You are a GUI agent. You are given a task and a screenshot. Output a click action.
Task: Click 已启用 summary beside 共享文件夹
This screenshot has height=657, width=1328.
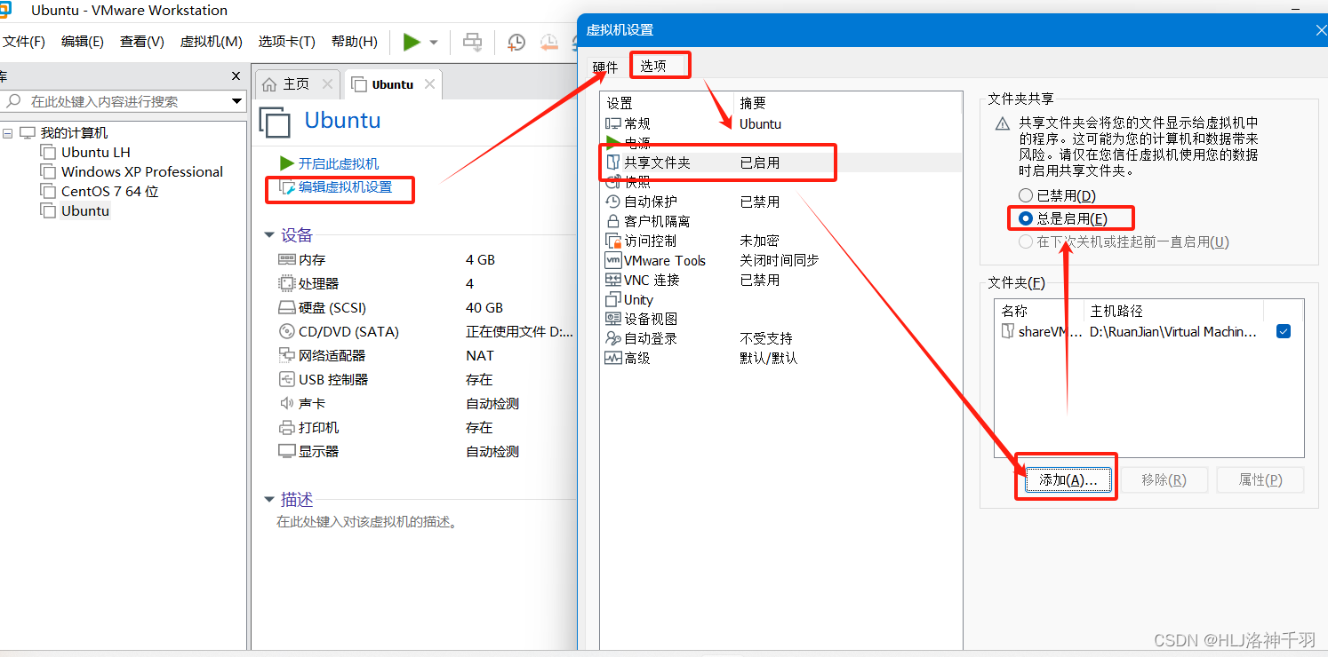tap(760, 162)
